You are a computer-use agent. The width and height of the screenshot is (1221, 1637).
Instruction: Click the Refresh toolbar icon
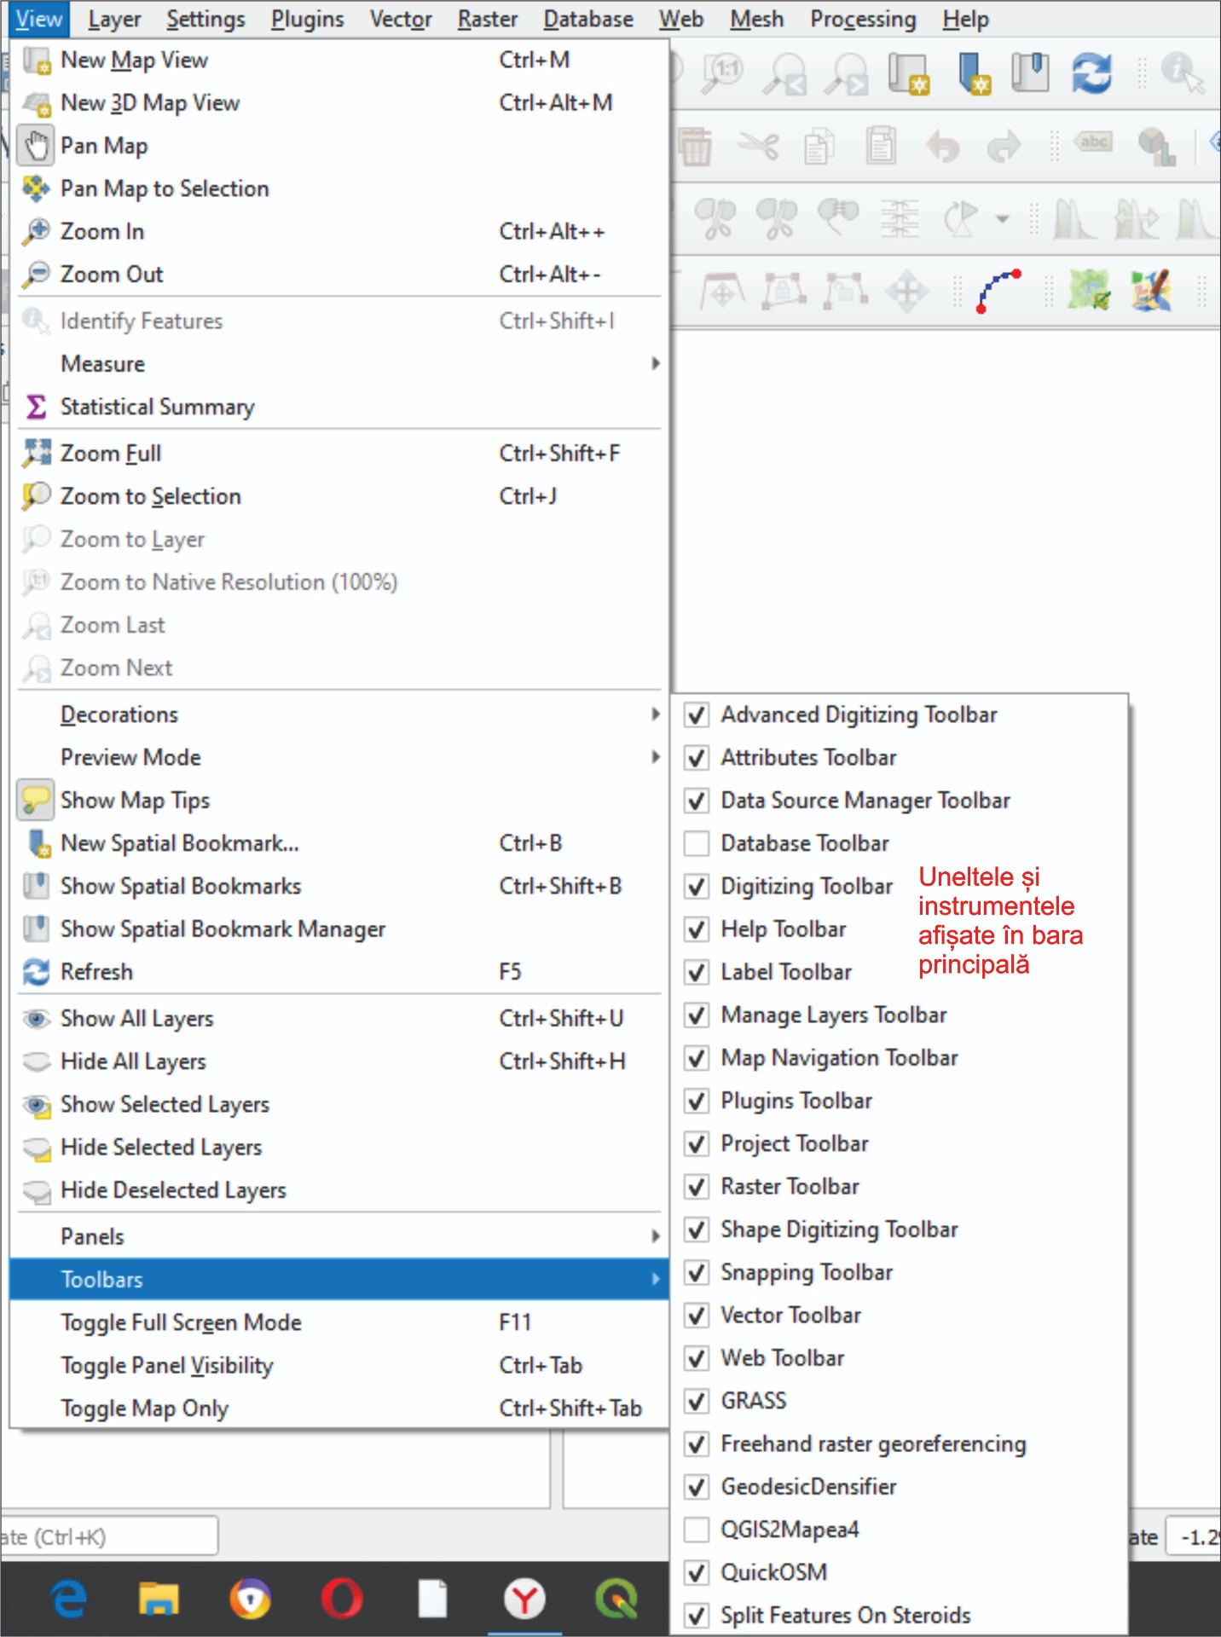(x=1091, y=73)
